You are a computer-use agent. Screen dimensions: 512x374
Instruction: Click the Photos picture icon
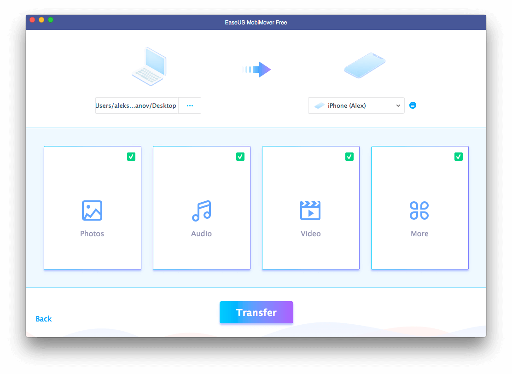coord(92,210)
